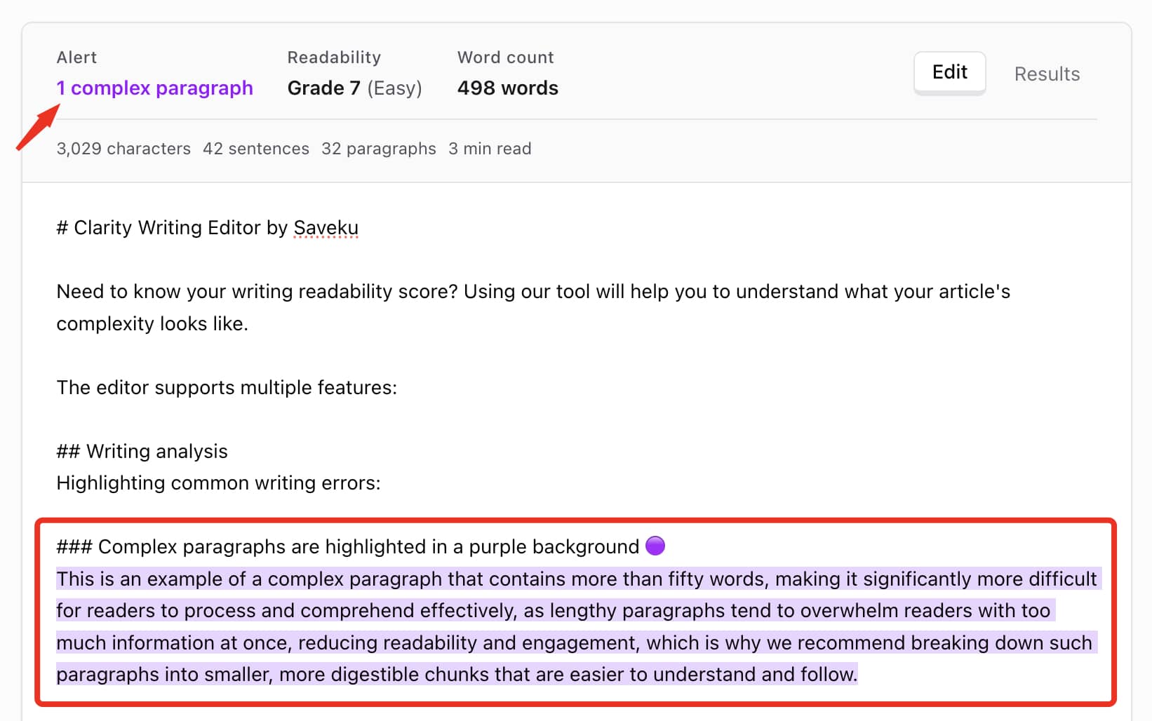Screen dimensions: 1152x721
Task: Click the 'Need to know your writing readability' paragraph
Action: (x=533, y=307)
